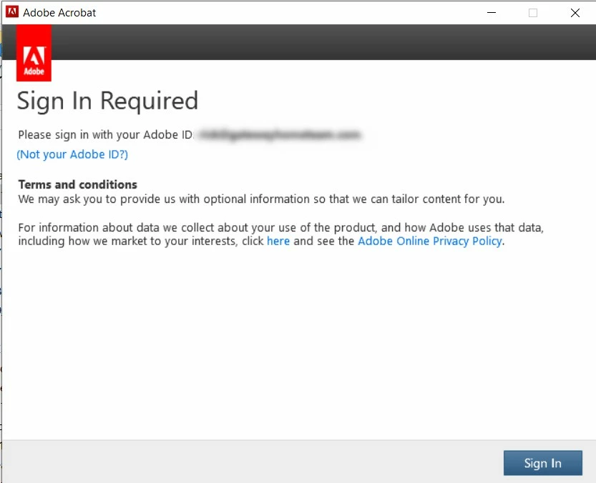
Task: Follow the "here" link about data collection
Action: (x=278, y=241)
